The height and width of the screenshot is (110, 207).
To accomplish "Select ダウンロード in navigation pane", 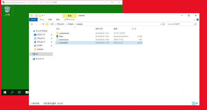I will 41,42.
